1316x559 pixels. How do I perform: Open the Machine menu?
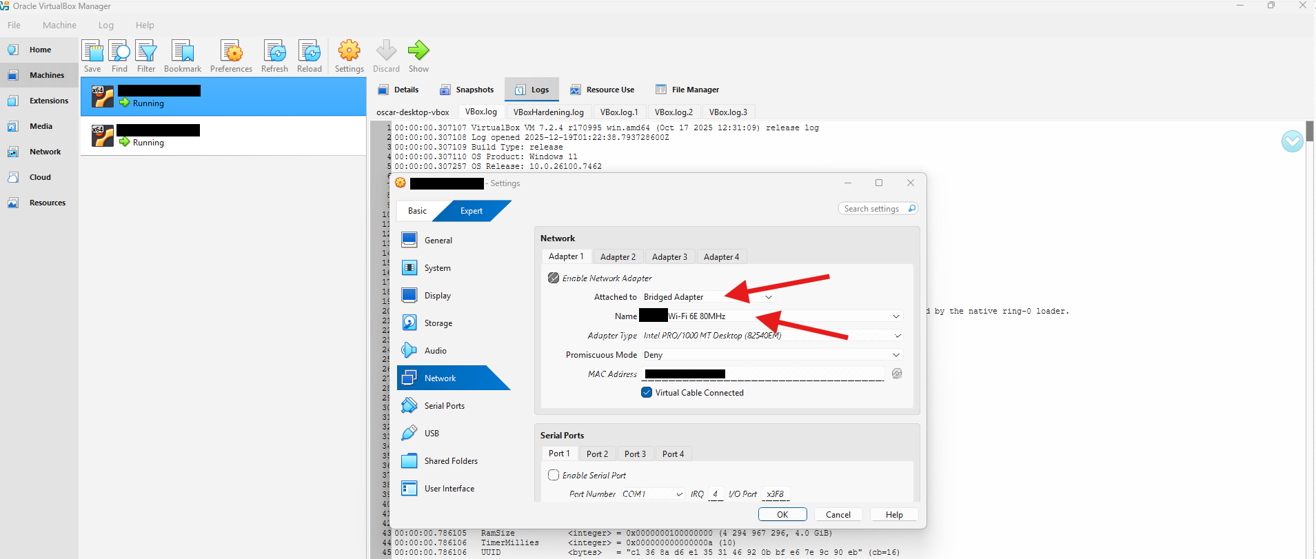[x=59, y=25]
